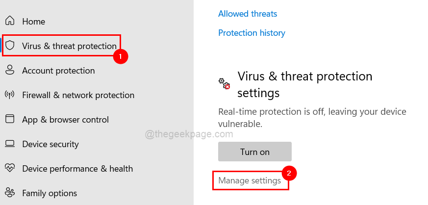Go to Home in sidebar

(33, 22)
